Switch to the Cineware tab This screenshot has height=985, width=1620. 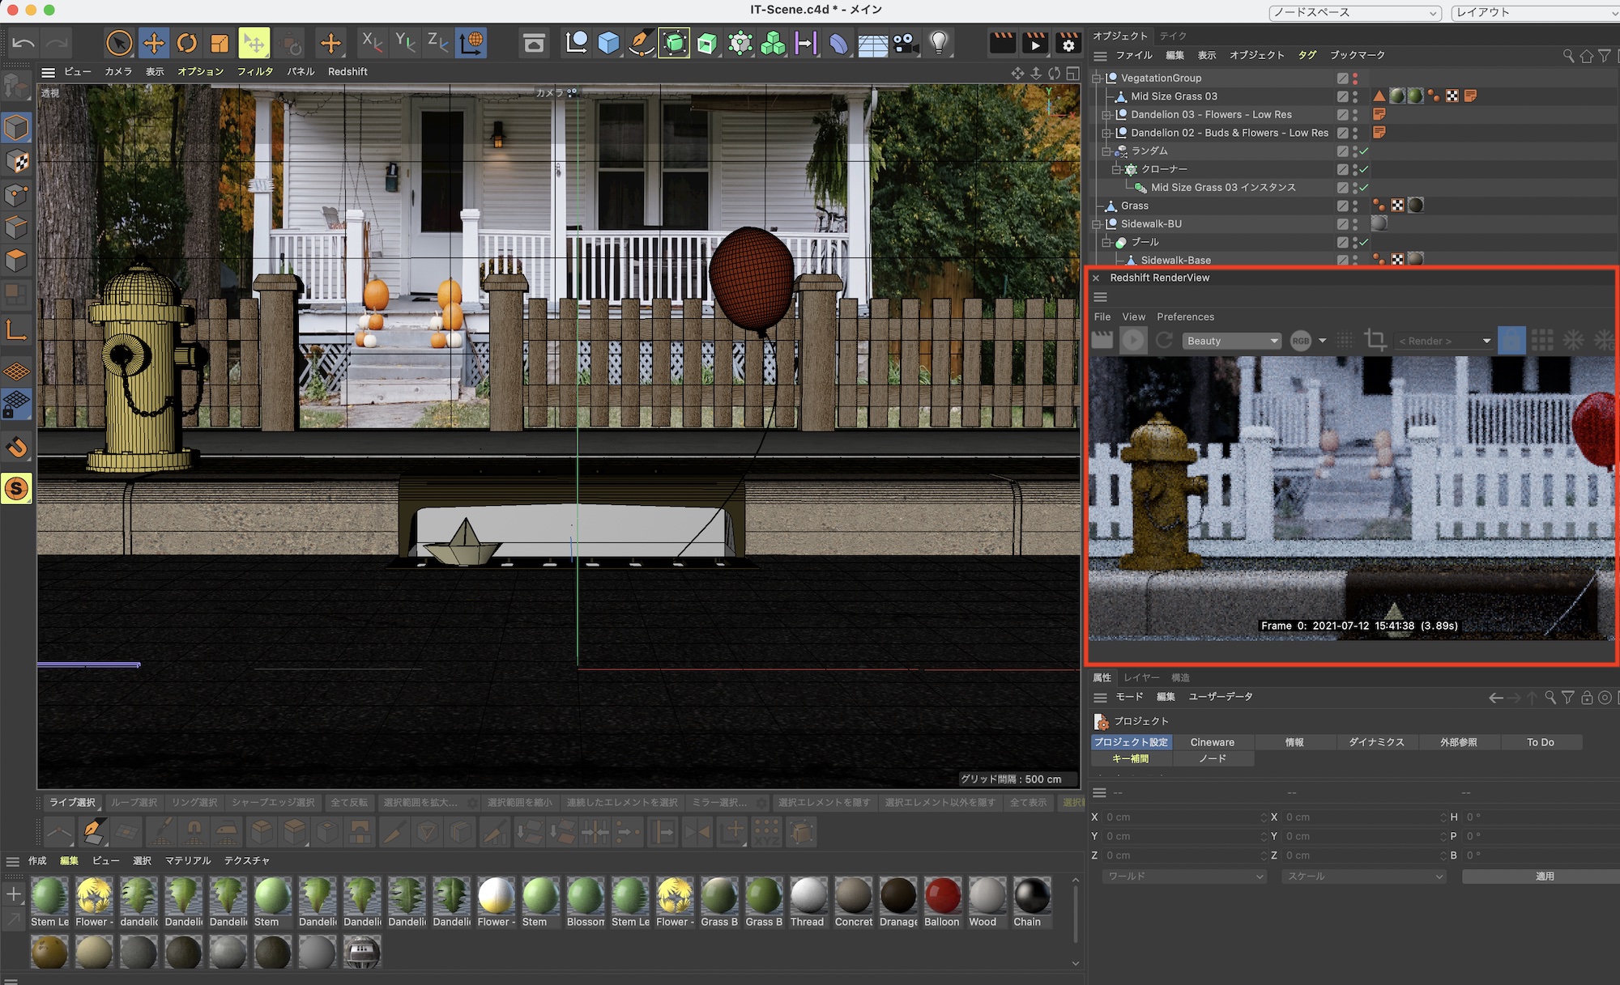click(x=1212, y=742)
